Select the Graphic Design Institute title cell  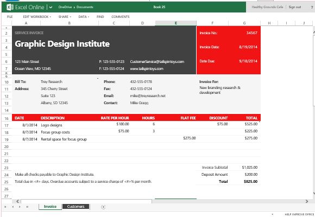coord(62,44)
